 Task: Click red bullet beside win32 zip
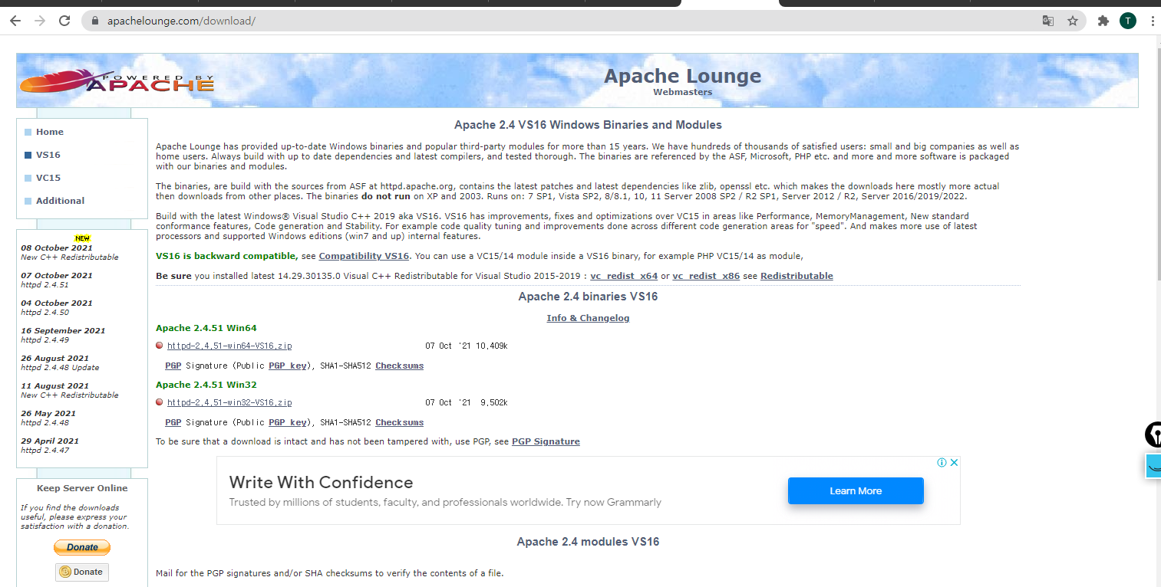[160, 402]
